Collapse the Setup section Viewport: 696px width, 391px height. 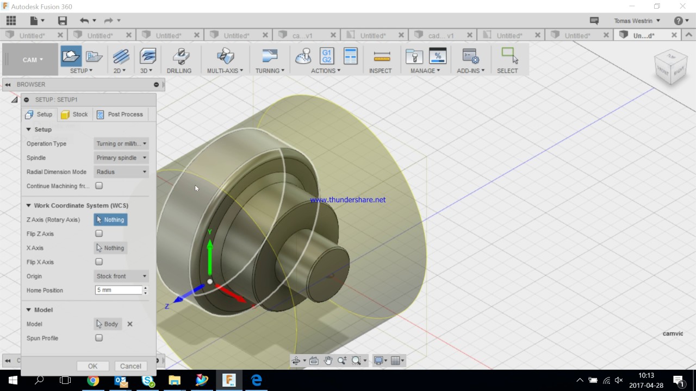(x=29, y=130)
